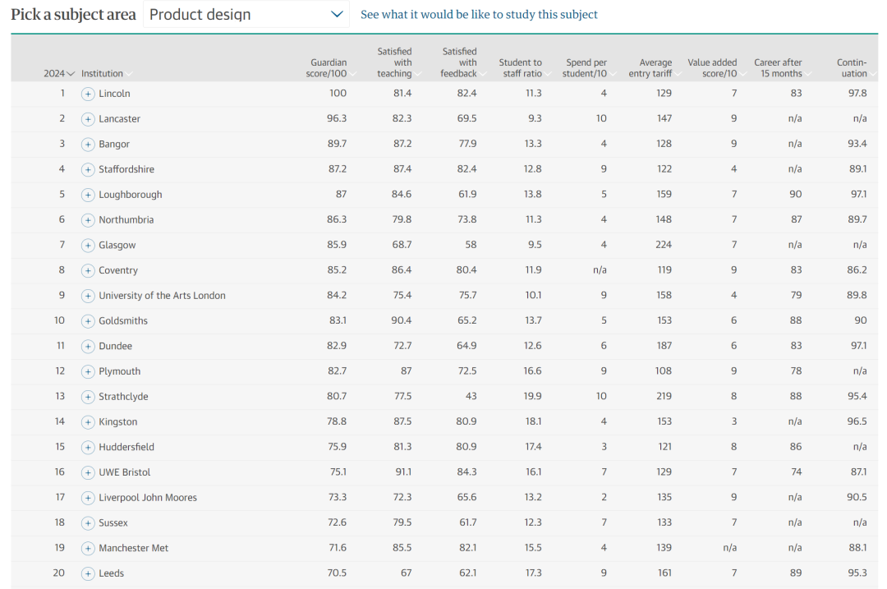This screenshot has width=887, height=589.
Task: Click Leeds' Guardian score 70.5
Action: (x=337, y=573)
